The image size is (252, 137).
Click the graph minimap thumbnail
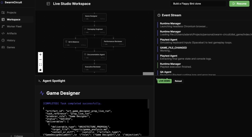(x=148, y=74)
